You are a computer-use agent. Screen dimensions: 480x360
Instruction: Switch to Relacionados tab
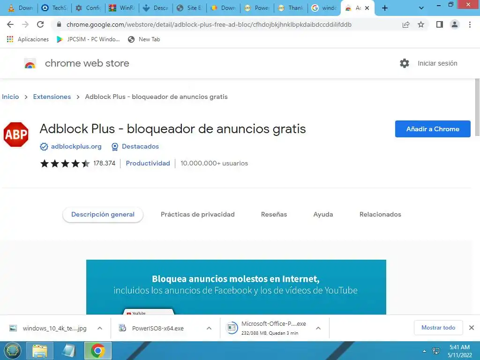point(380,215)
